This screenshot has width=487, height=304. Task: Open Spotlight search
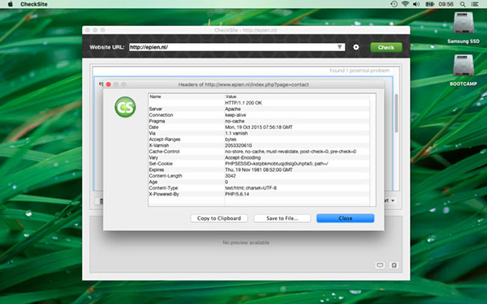463,4
